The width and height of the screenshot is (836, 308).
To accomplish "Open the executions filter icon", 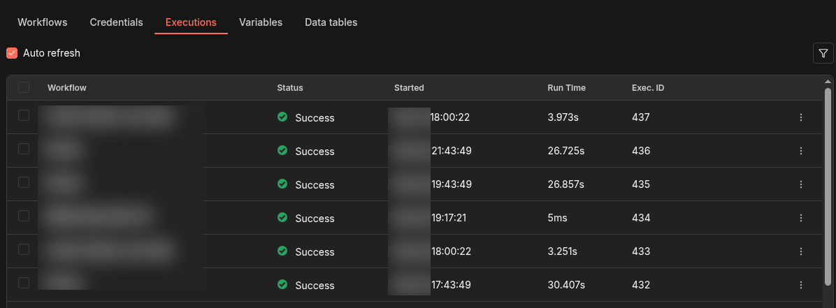I will 823,53.
